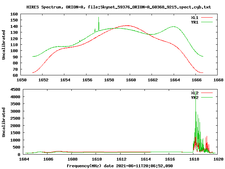
Task: Click the HIRES Spectrum ORION-A chart title
Action: click(119, 7)
